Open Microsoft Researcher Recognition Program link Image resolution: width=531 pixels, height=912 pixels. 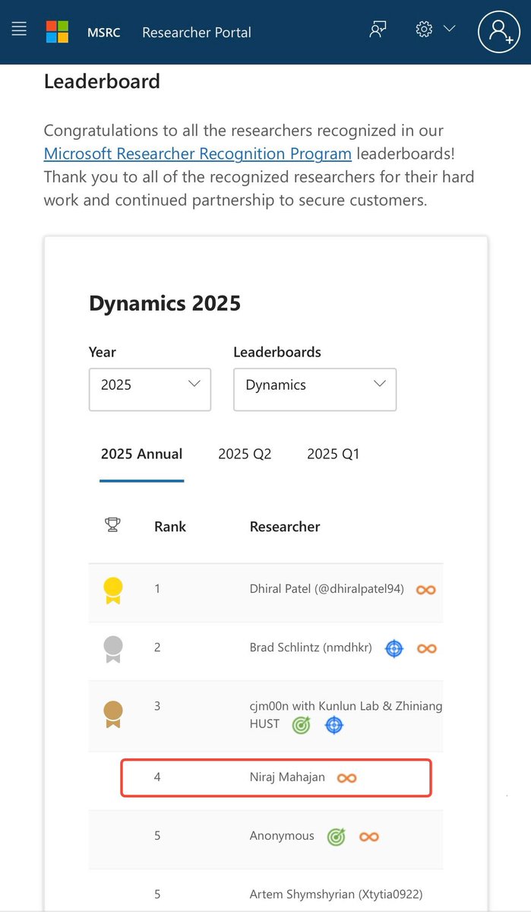[198, 154]
